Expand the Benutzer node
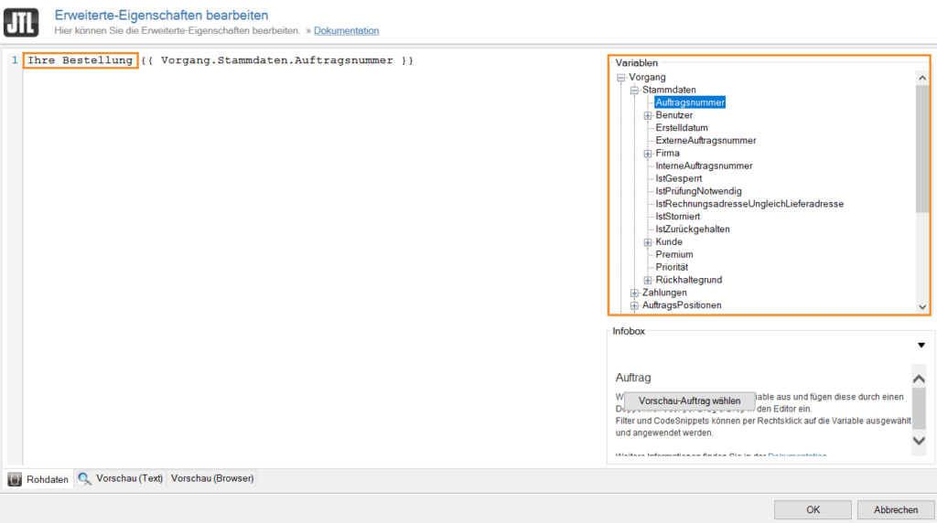Viewport: 937px width, 523px height. click(x=648, y=115)
